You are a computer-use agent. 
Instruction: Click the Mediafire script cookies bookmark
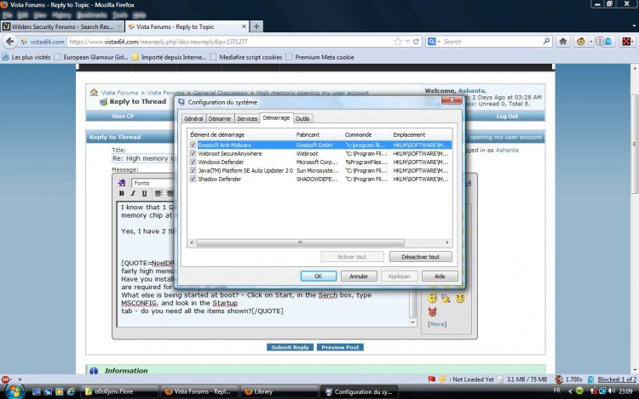click(246, 57)
